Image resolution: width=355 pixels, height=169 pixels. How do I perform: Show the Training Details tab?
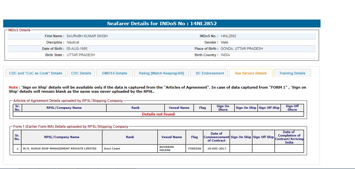[x=292, y=73]
